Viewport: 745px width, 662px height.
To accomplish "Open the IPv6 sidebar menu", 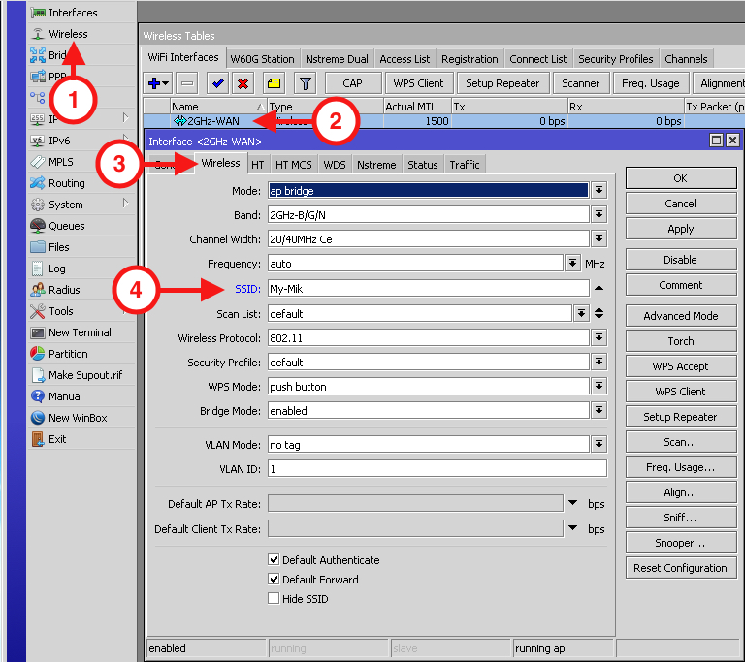I will [x=81, y=141].
